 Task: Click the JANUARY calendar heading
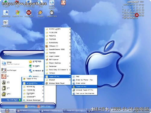(x=133, y=2)
